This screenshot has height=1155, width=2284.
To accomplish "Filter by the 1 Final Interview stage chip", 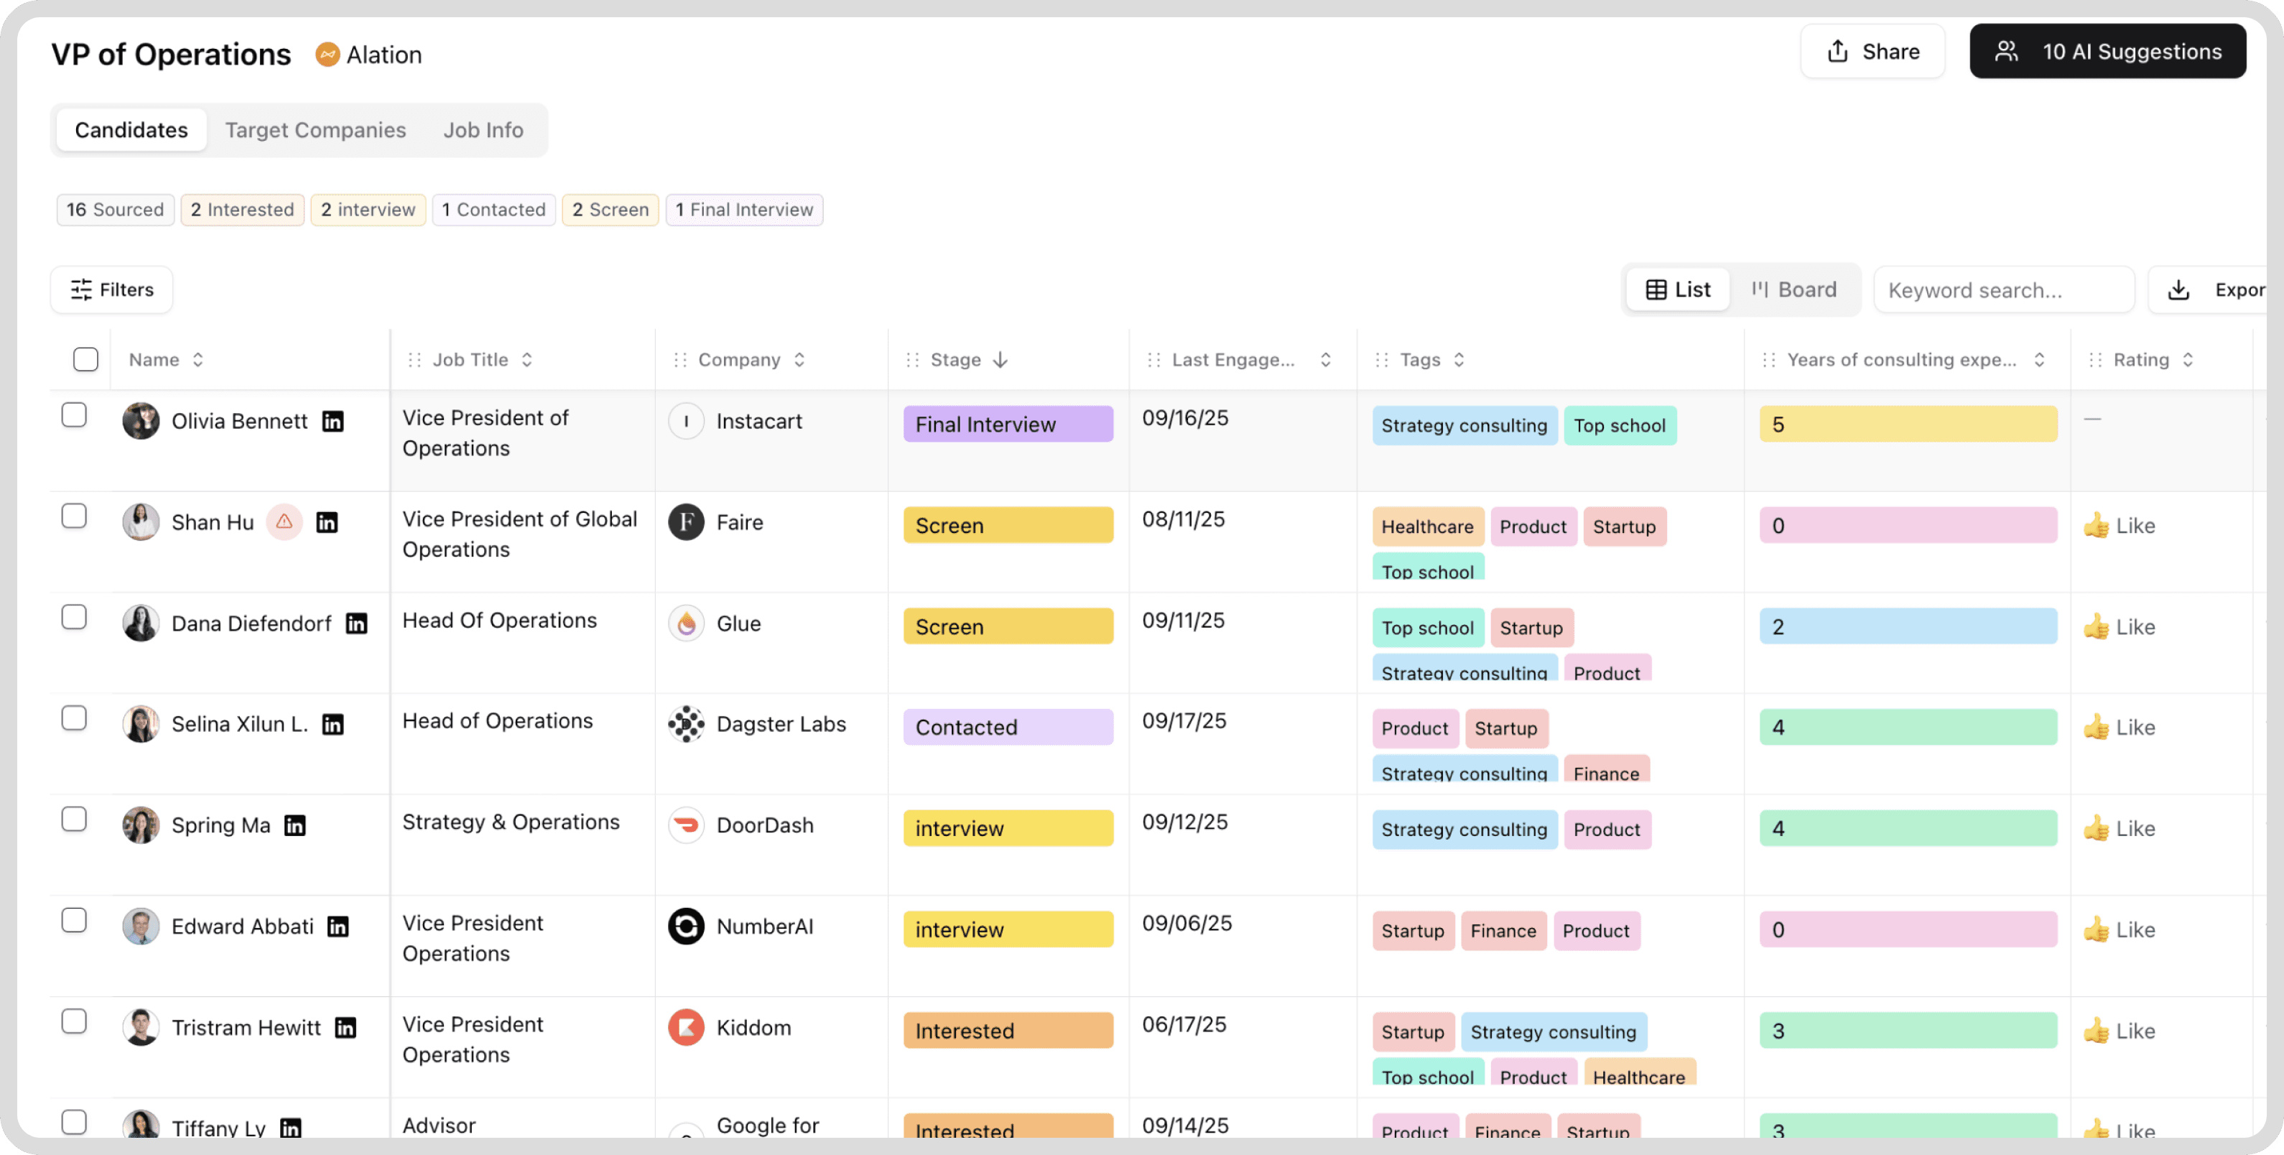I will click(x=745, y=210).
